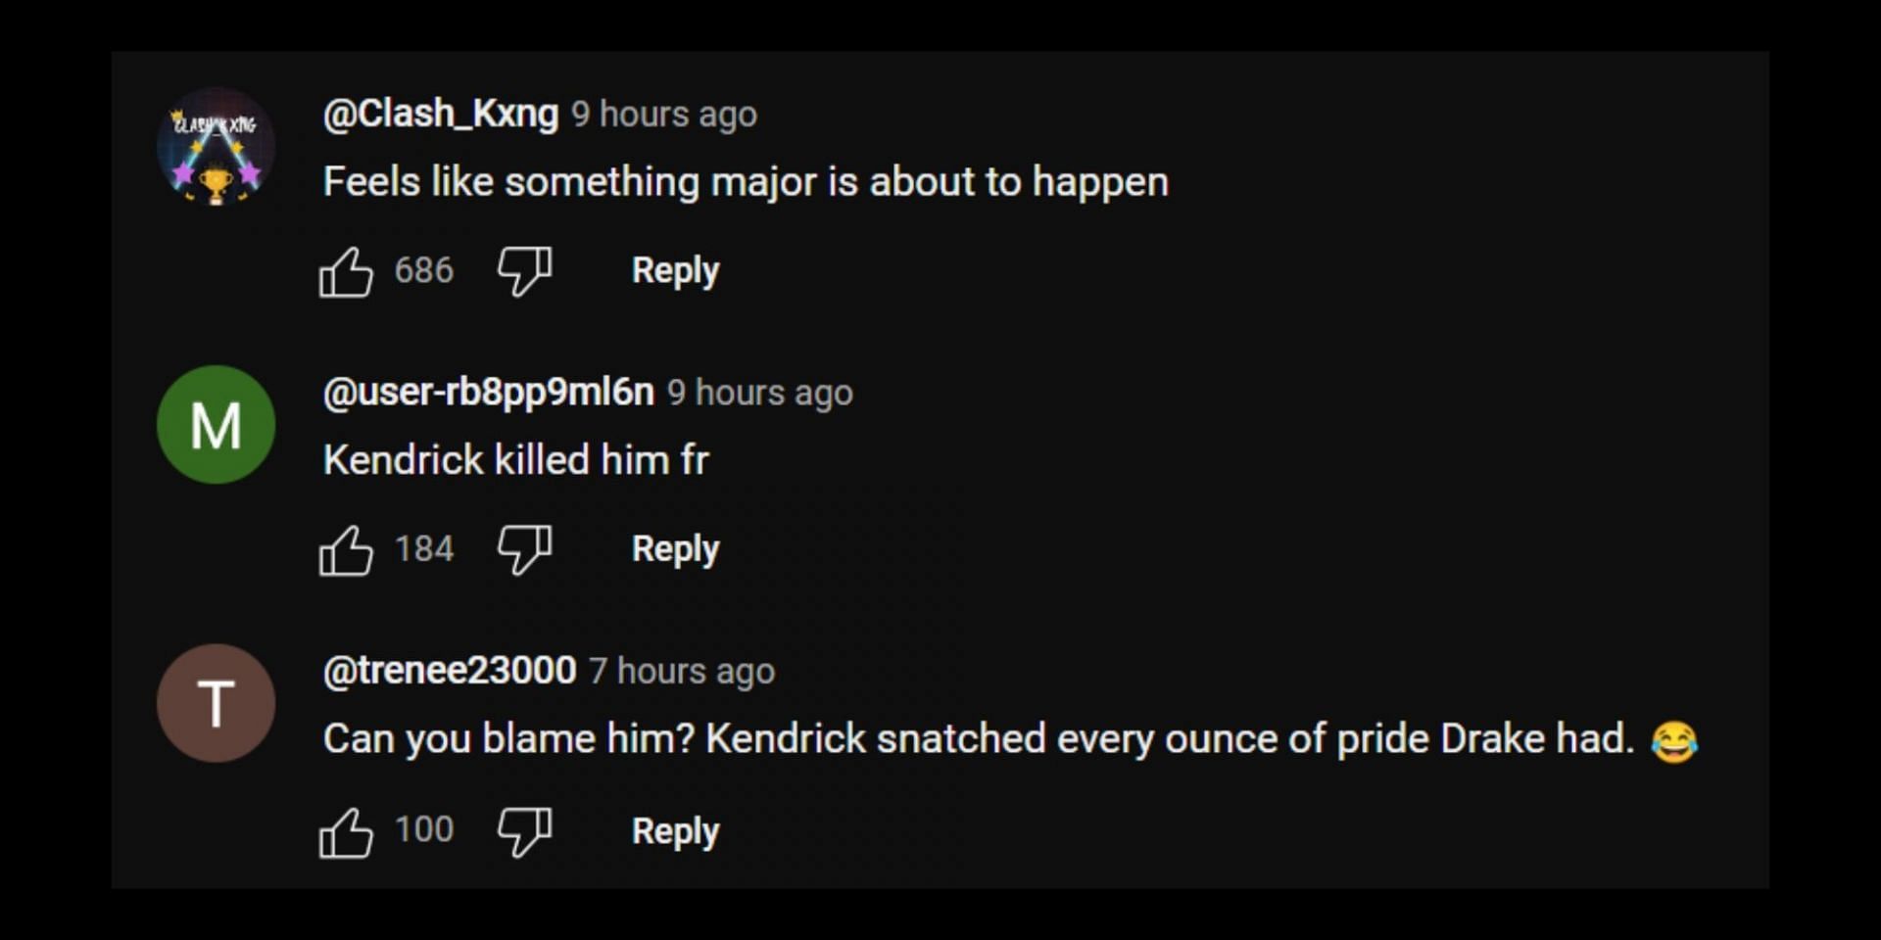Click the brown T profile avatar

(216, 702)
